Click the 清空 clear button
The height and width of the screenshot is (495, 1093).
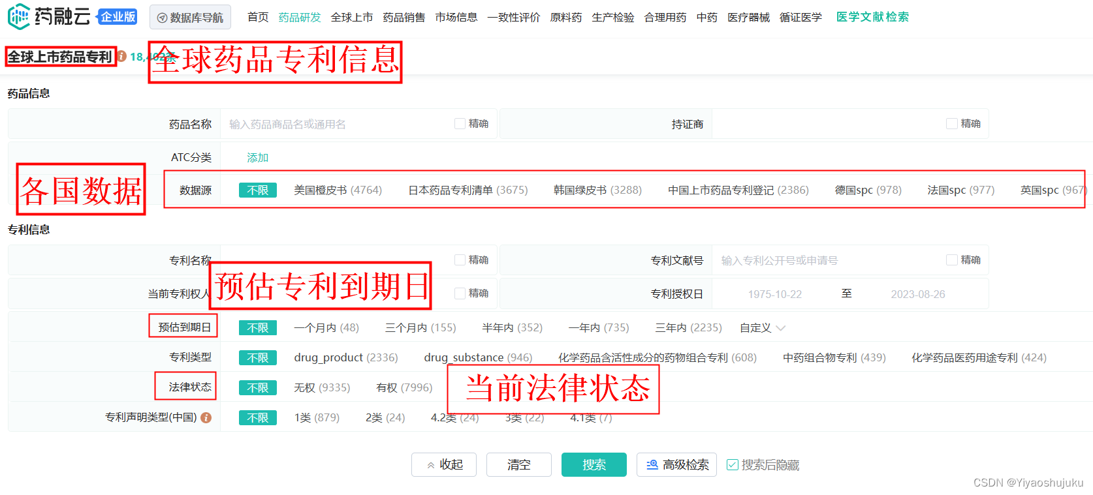coord(519,464)
